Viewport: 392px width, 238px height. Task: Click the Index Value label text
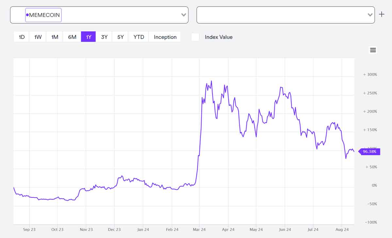click(219, 37)
